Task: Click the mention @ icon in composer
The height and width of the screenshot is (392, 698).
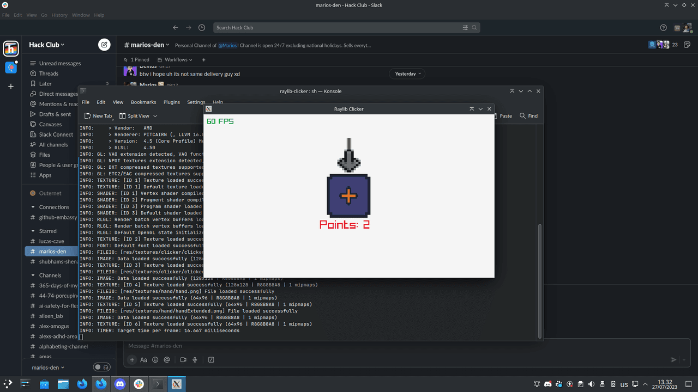Action: (167, 360)
